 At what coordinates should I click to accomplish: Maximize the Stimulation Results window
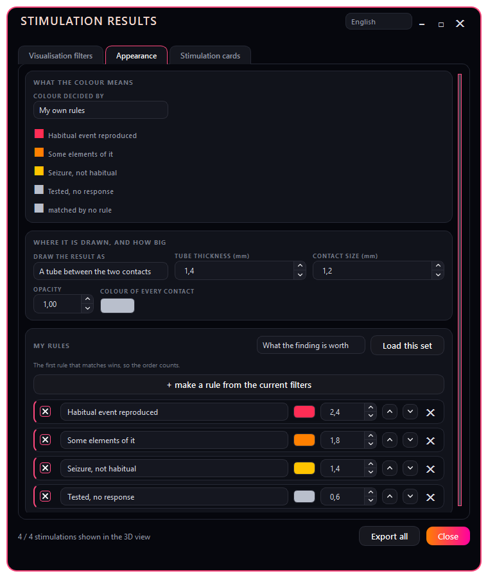coord(441,24)
